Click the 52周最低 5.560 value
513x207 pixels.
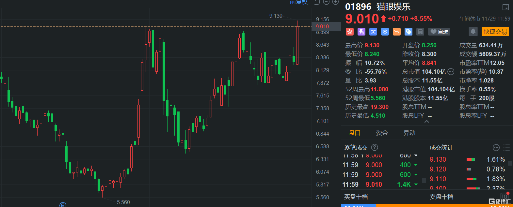point(378,98)
